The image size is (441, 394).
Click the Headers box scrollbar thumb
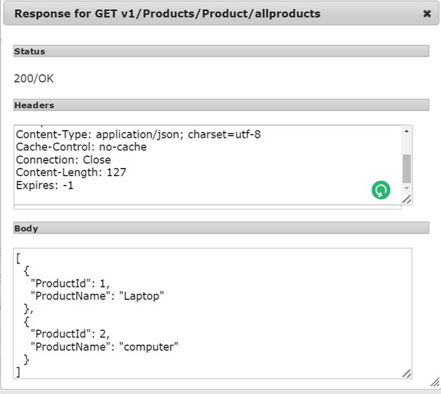406,168
